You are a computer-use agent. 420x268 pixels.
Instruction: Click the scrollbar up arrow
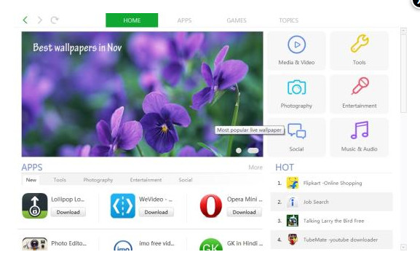(403, 31)
